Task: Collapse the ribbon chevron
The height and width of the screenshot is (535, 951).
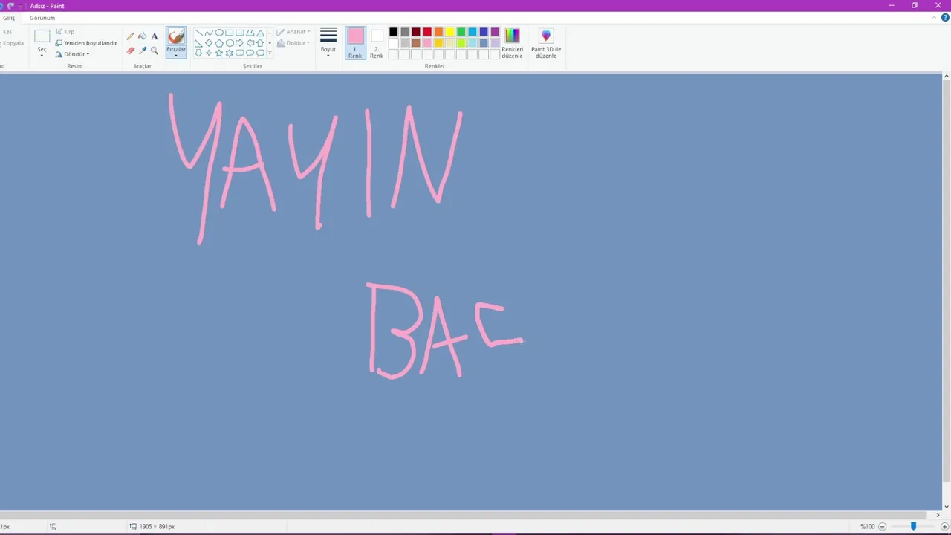Action: pos(935,18)
